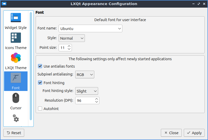Enable the Autohint checkbox
Image resolution: width=208 pixels, height=140 pixels.
(40, 109)
